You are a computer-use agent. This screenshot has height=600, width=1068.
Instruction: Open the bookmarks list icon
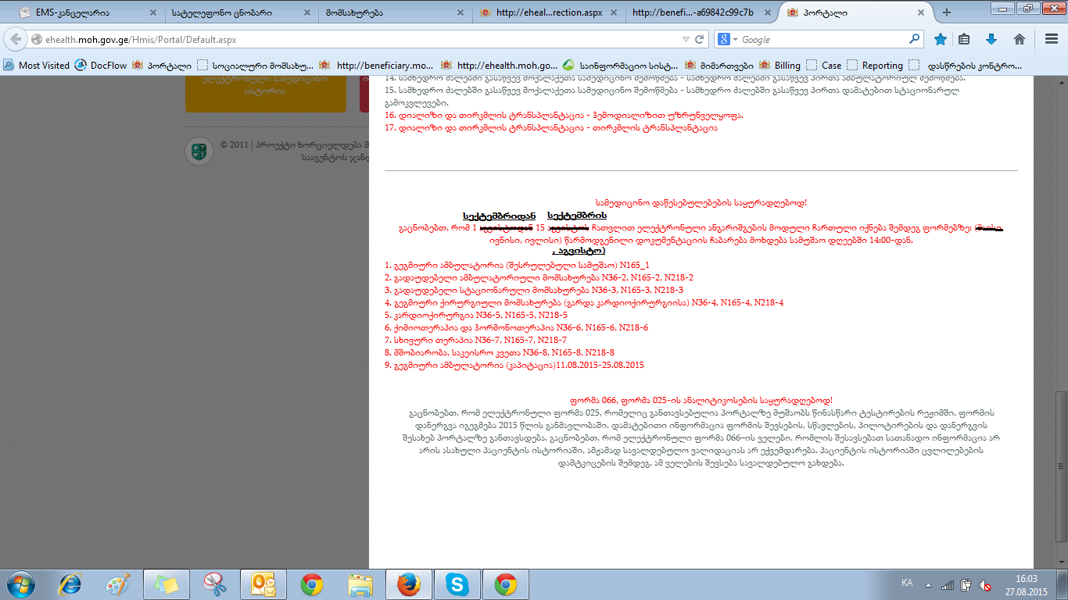(x=965, y=39)
